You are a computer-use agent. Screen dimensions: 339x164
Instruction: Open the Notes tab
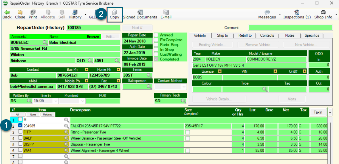290,35
